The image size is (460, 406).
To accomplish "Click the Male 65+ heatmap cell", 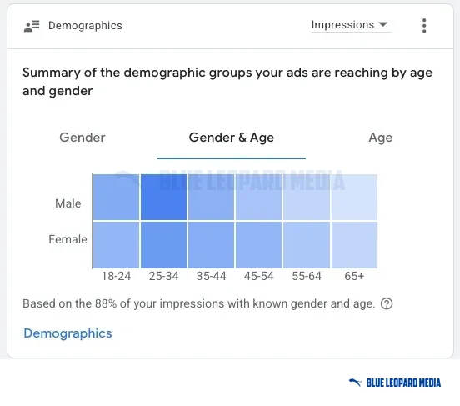I will coord(354,197).
